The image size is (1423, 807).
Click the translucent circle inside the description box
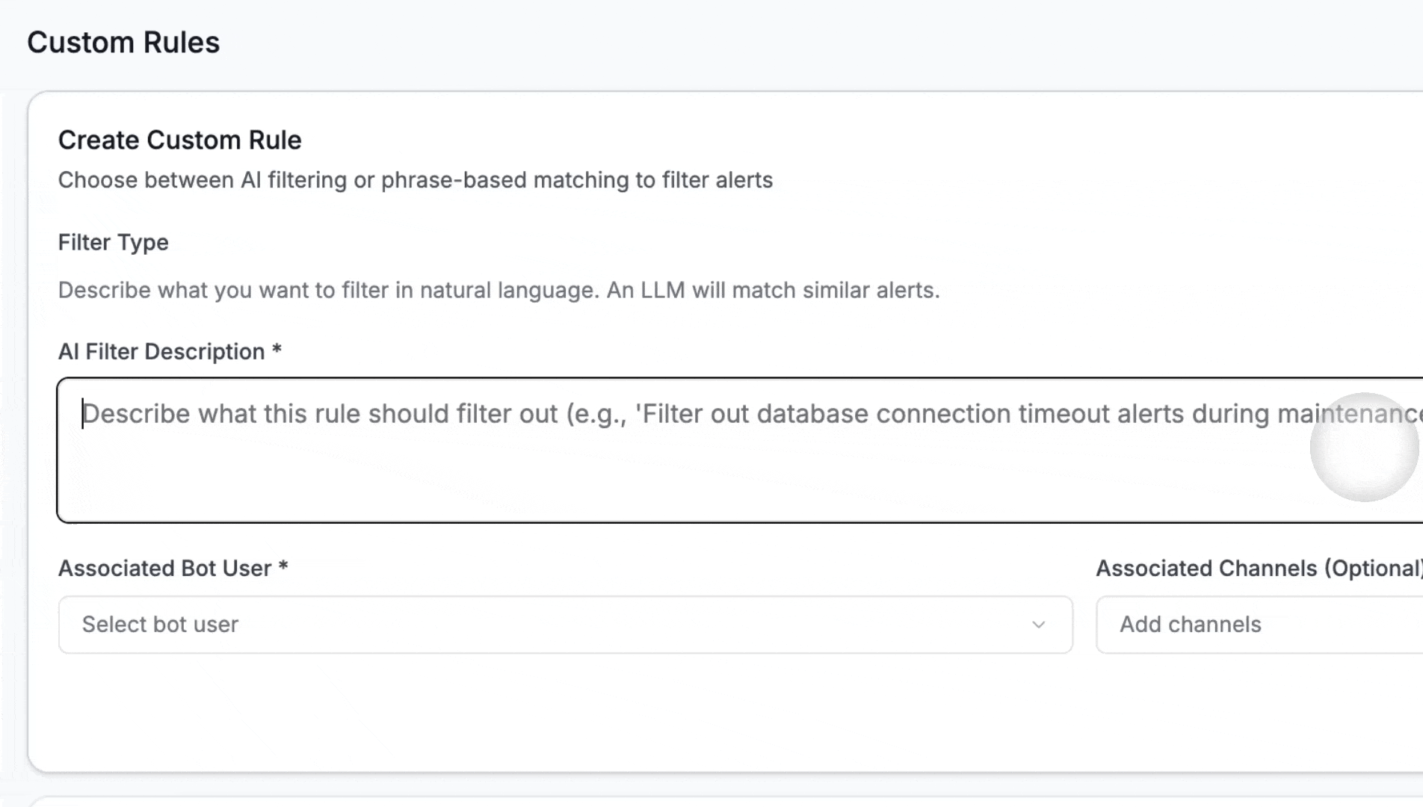click(x=1364, y=447)
